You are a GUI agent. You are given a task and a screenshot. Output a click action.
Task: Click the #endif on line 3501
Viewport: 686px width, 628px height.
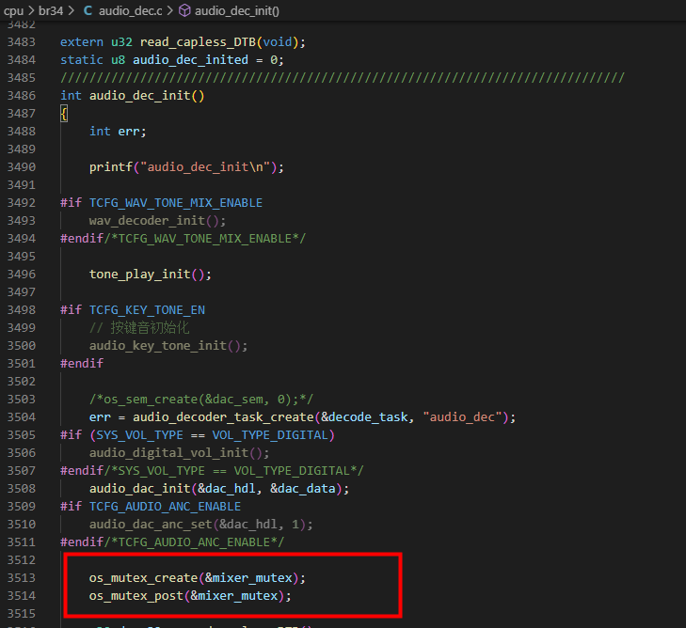click(x=82, y=364)
